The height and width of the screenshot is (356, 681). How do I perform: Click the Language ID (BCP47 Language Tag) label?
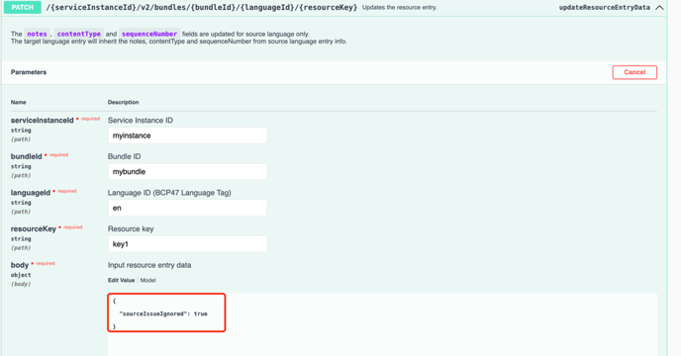pos(169,193)
